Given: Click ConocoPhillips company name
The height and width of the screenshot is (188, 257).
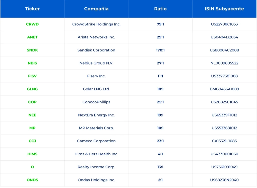Looking at the screenshot, I should [x=96, y=102].
